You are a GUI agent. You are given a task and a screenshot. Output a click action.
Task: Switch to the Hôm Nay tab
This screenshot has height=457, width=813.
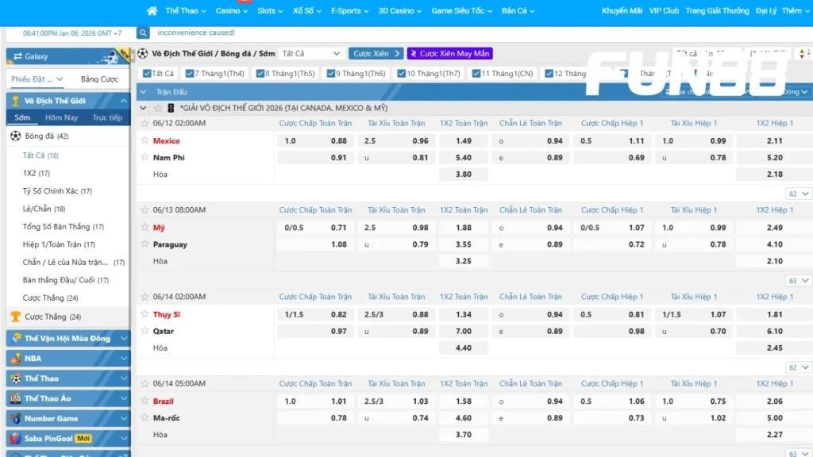[x=61, y=117]
